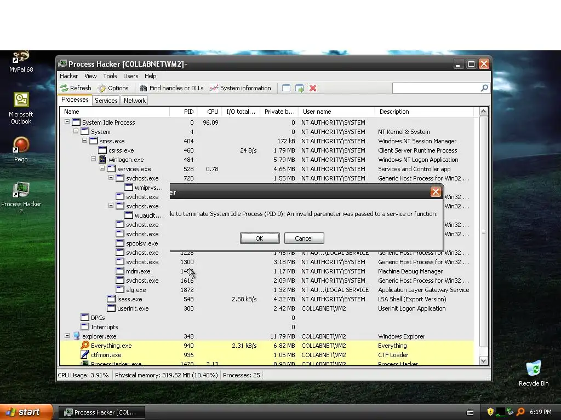Click Cancel in the error dialog
The width and height of the screenshot is (561, 420).
304,238
